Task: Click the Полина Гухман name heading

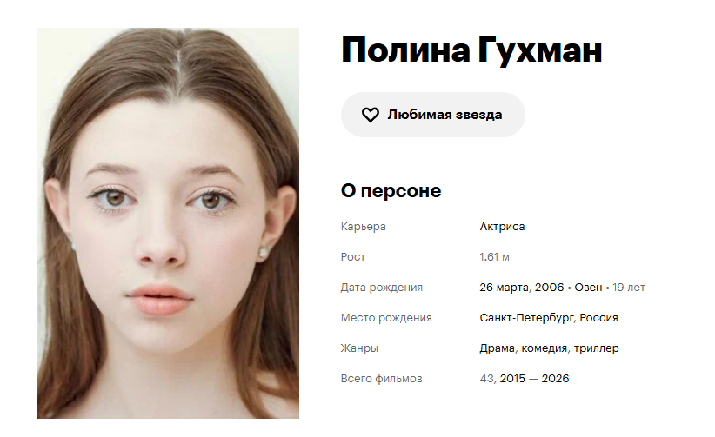Action: click(471, 50)
